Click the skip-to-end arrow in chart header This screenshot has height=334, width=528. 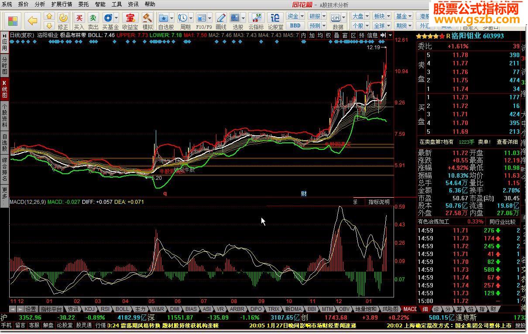(x=383, y=35)
